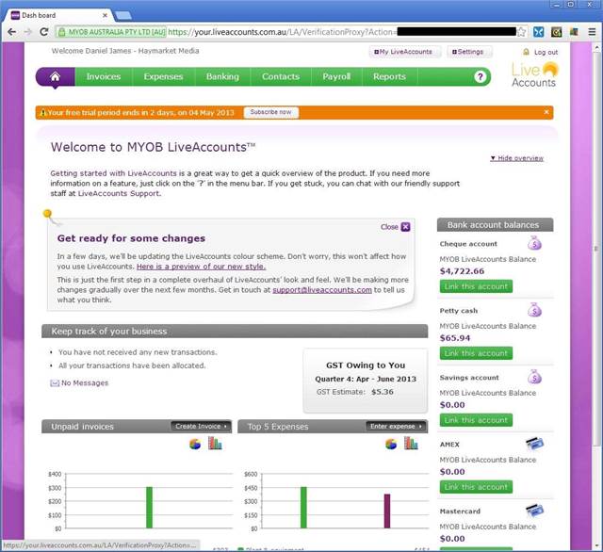Open the Payroll menu
The width and height of the screenshot is (603, 552).
[336, 76]
